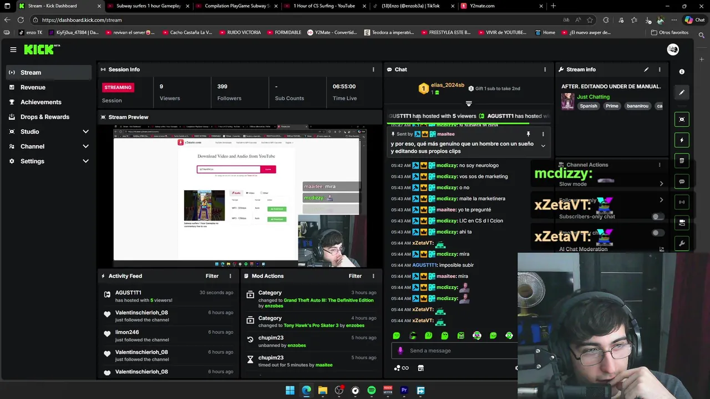
Task: Open the hamburger menu beside Kick logo
Action: click(13, 49)
